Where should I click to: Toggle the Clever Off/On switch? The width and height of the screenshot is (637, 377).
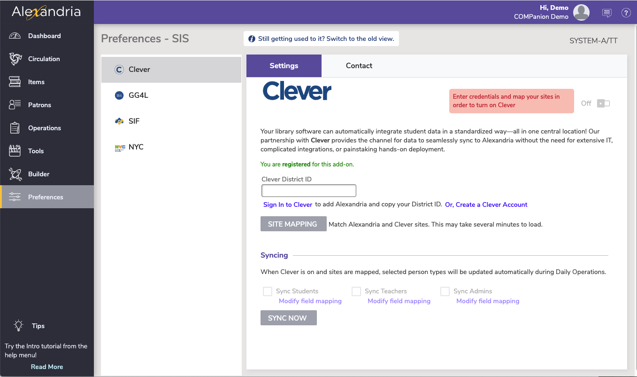click(x=603, y=103)
